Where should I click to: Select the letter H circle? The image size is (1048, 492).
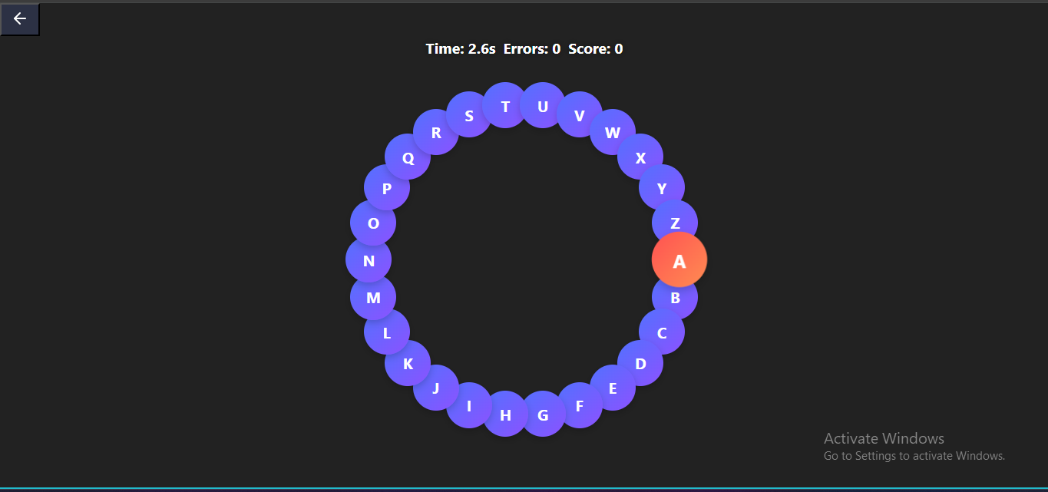[505, 414]
